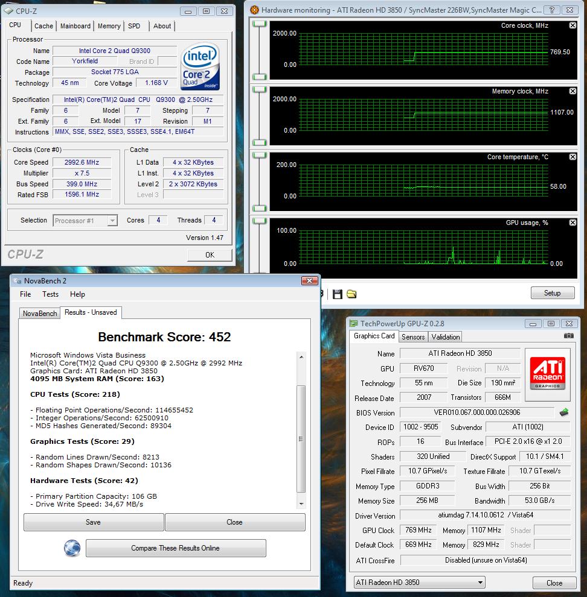
Task: Click the top slider handle beside Core clock graph
Action: pos(260,23)
